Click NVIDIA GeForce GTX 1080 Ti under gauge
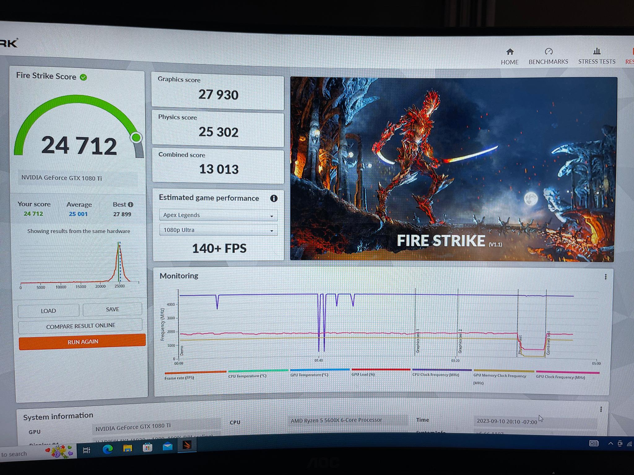This screenshot has height=475, width=634. click(x=62, y=178)
